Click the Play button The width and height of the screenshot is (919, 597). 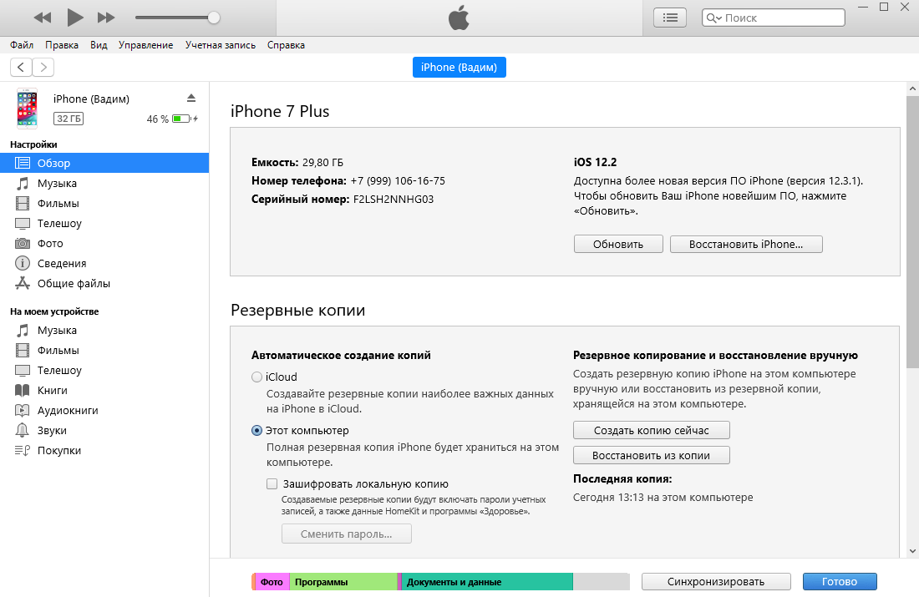click(75, 17)
